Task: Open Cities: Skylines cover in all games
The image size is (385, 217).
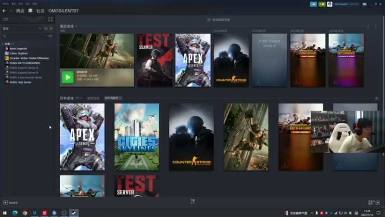Action: [x=137, y=137]
